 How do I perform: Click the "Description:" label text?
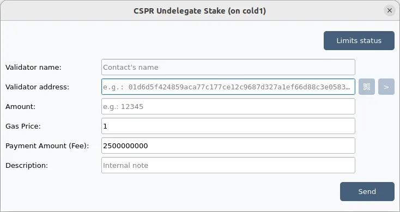tap(27, 166)
